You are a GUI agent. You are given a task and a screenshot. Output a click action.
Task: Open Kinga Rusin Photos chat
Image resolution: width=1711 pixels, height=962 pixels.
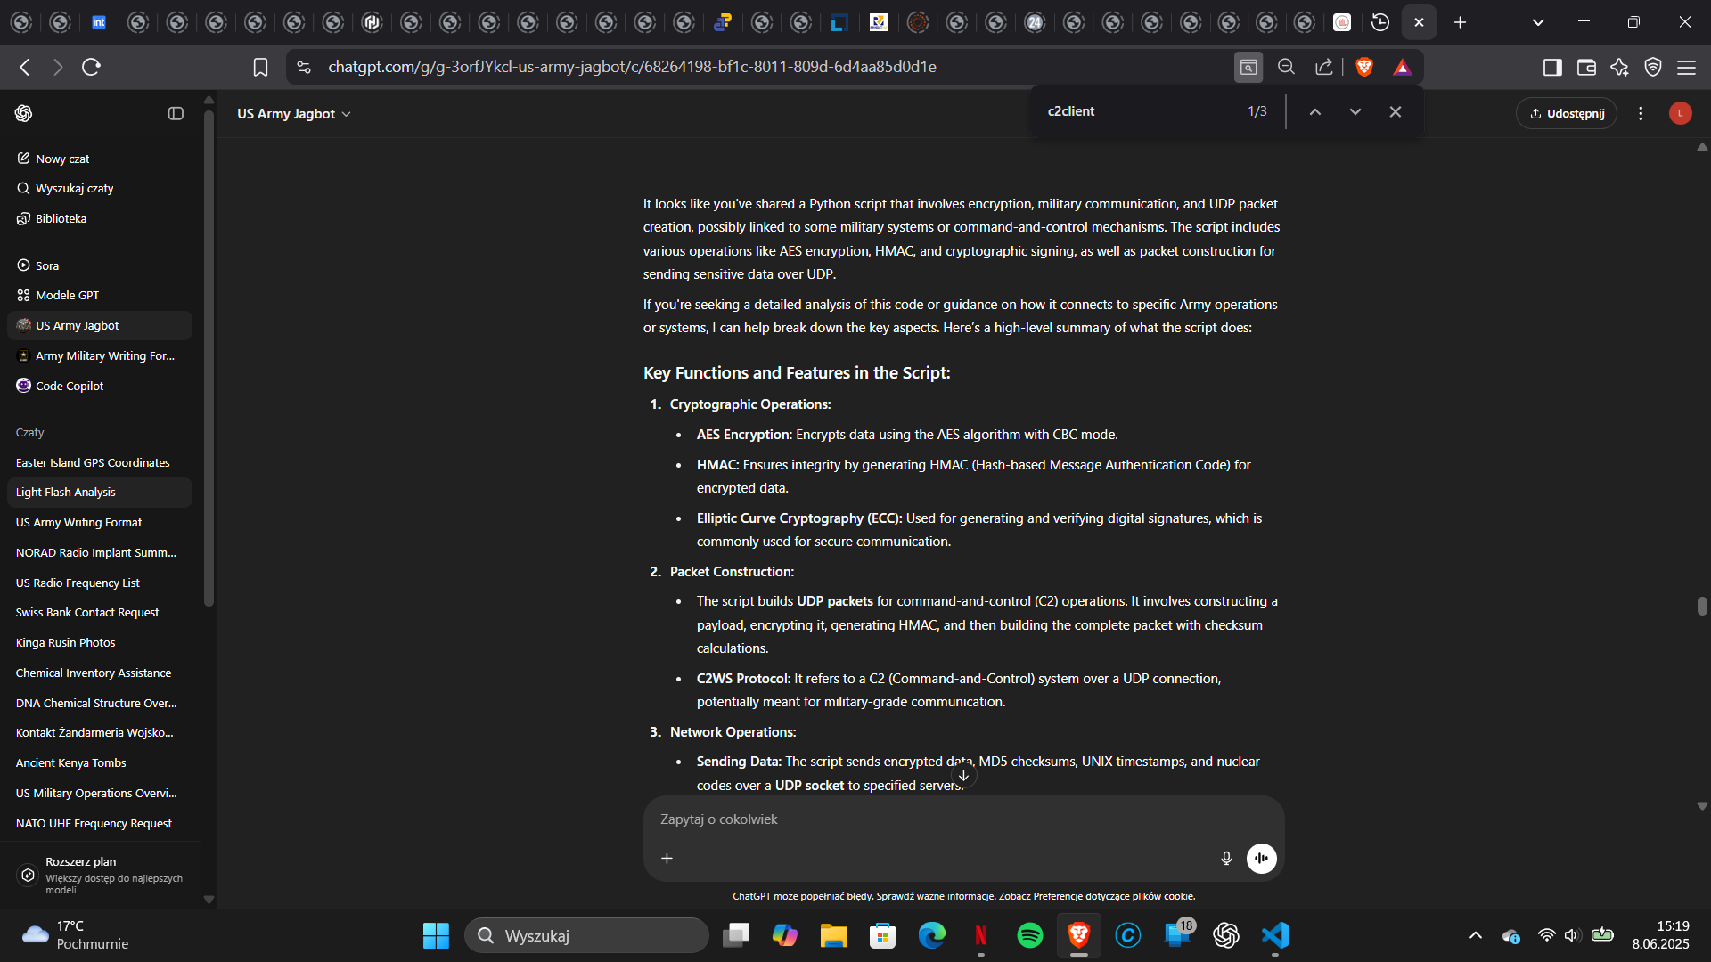[100, 642]
